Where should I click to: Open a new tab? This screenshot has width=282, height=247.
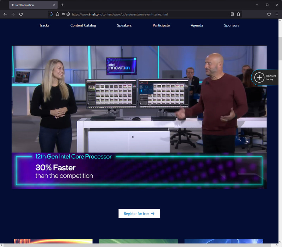(62, 5)
